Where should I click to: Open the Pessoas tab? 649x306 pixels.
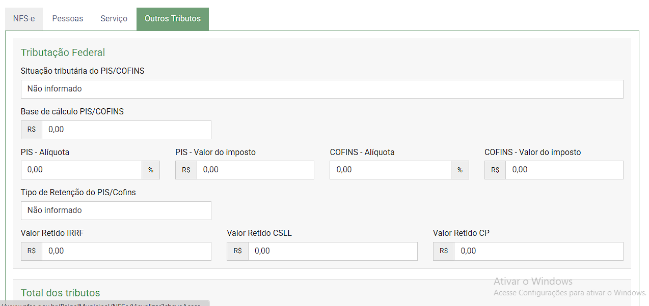click(x=67, y=19)
